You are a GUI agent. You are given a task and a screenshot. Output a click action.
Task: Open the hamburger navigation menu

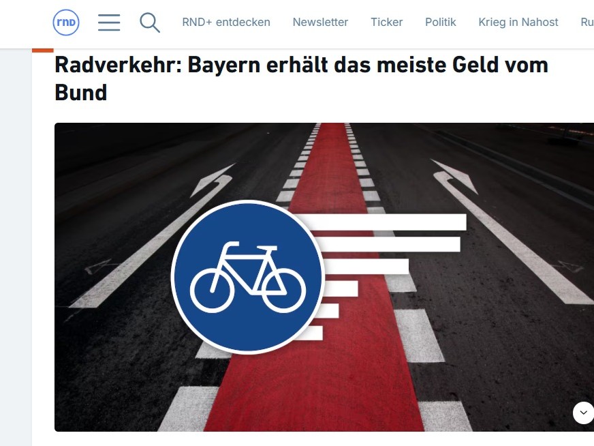tap(109, 23)
